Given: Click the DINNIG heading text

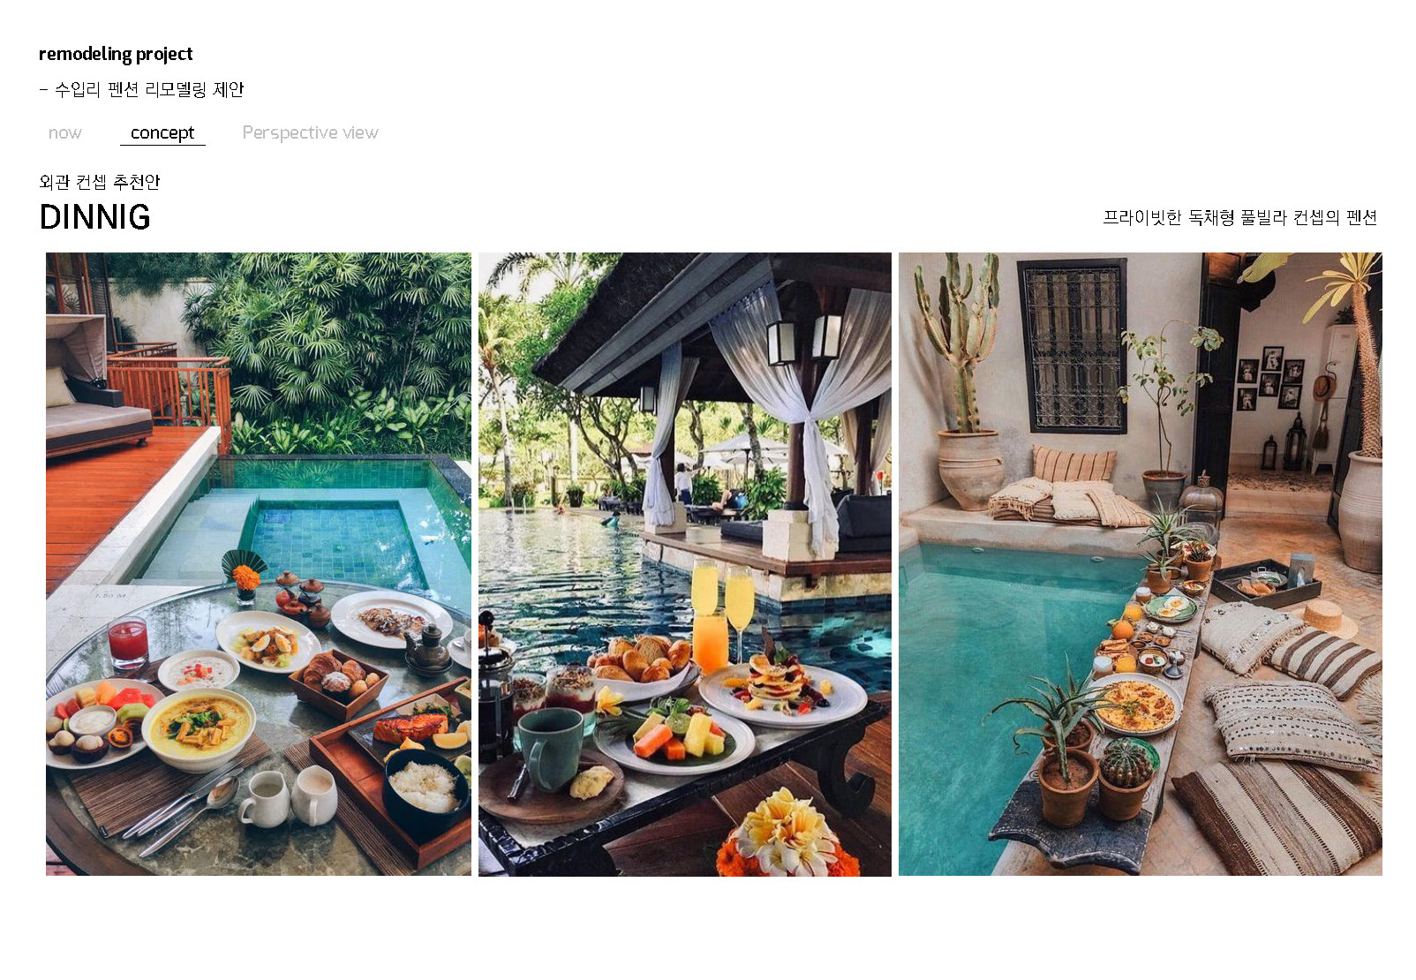Looking at the screenshot, I should click(95, 217).
